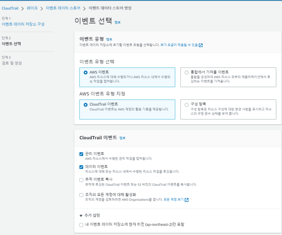Choose the CloudTrail 이벤트 radio button
The height and width of the screenshot is (235, 282).
click(86, 105)
